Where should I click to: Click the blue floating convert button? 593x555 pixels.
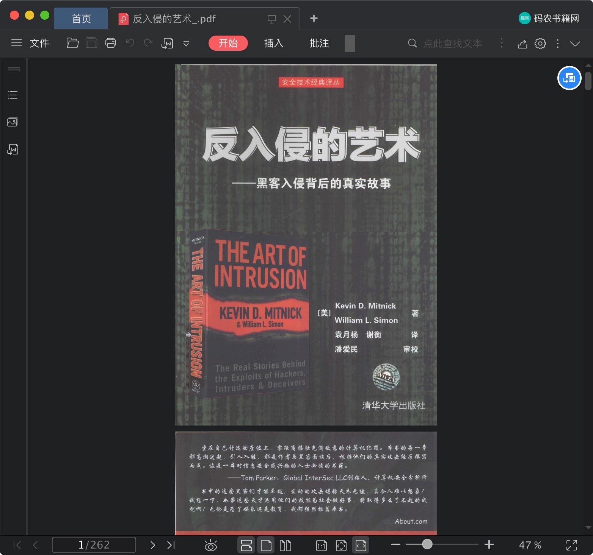569,78
